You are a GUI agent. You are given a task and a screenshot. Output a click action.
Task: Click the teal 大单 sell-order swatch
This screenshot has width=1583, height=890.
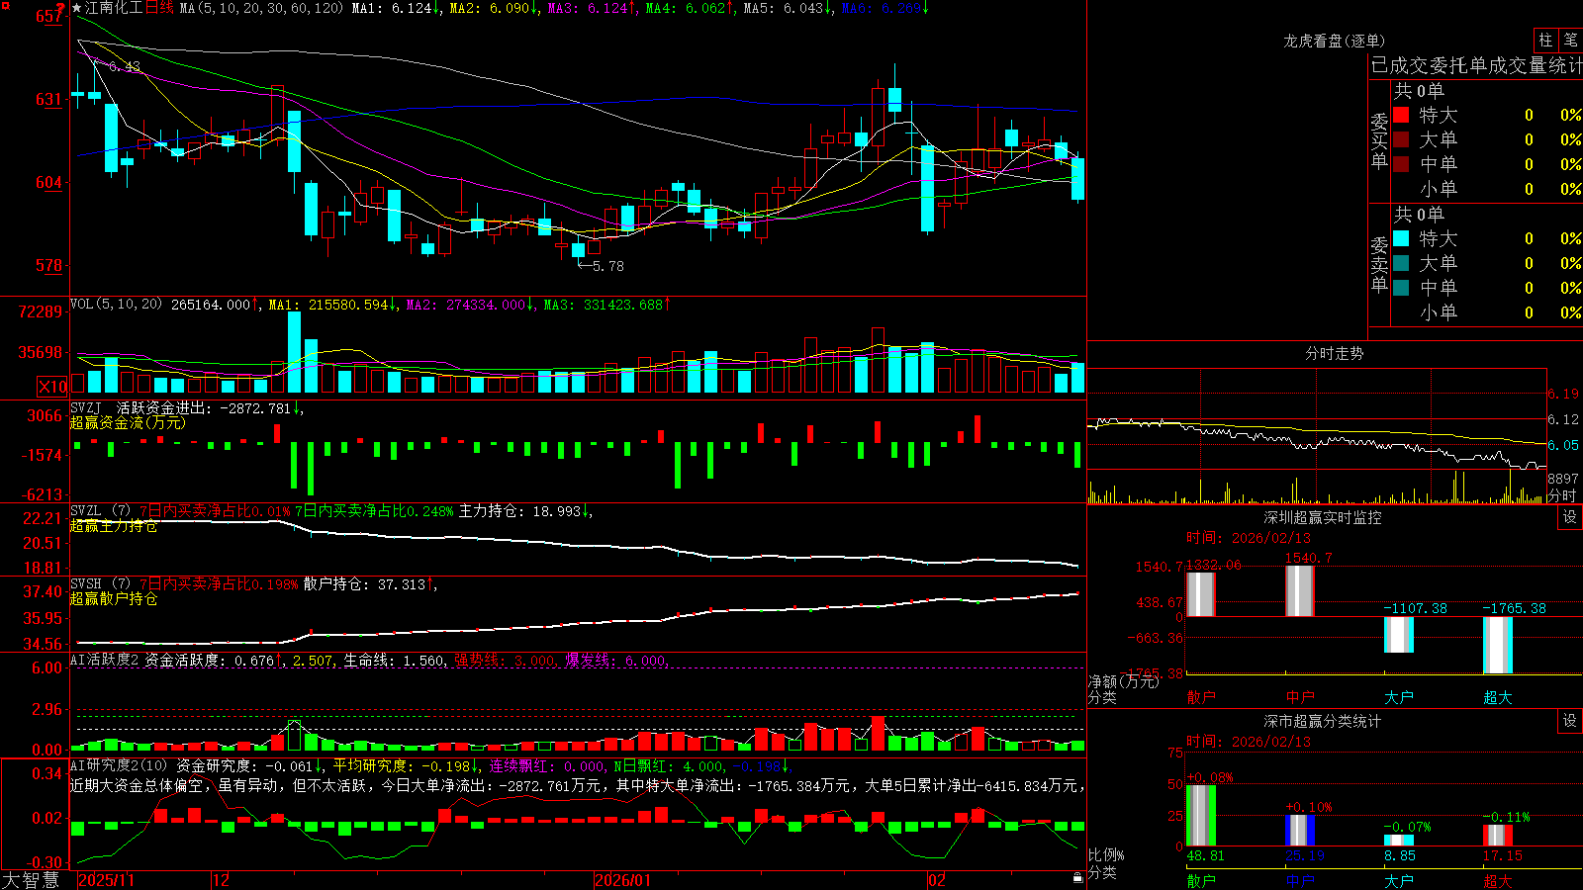pos(1401,263)
